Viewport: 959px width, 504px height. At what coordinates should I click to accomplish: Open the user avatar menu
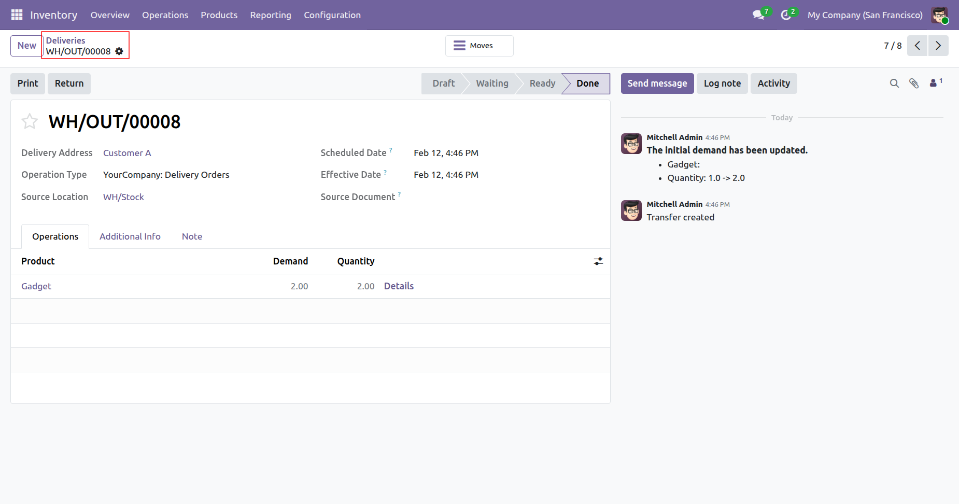pyautogui.click(x=939, y=15)
